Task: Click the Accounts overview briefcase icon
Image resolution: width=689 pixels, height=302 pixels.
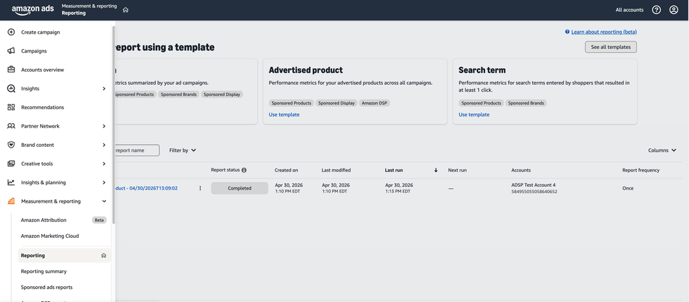Action: 12,70
